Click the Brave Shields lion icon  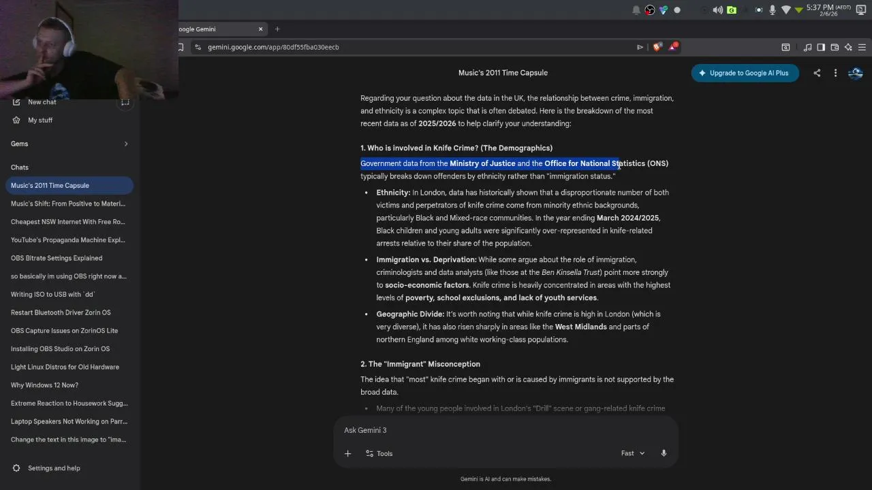click(657, 47)
